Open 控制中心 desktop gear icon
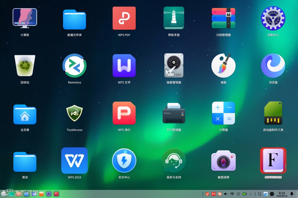 tap(273, 18)
